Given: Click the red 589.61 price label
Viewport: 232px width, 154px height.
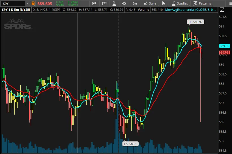Looking at the screenshot, I should tap(224, 52).
